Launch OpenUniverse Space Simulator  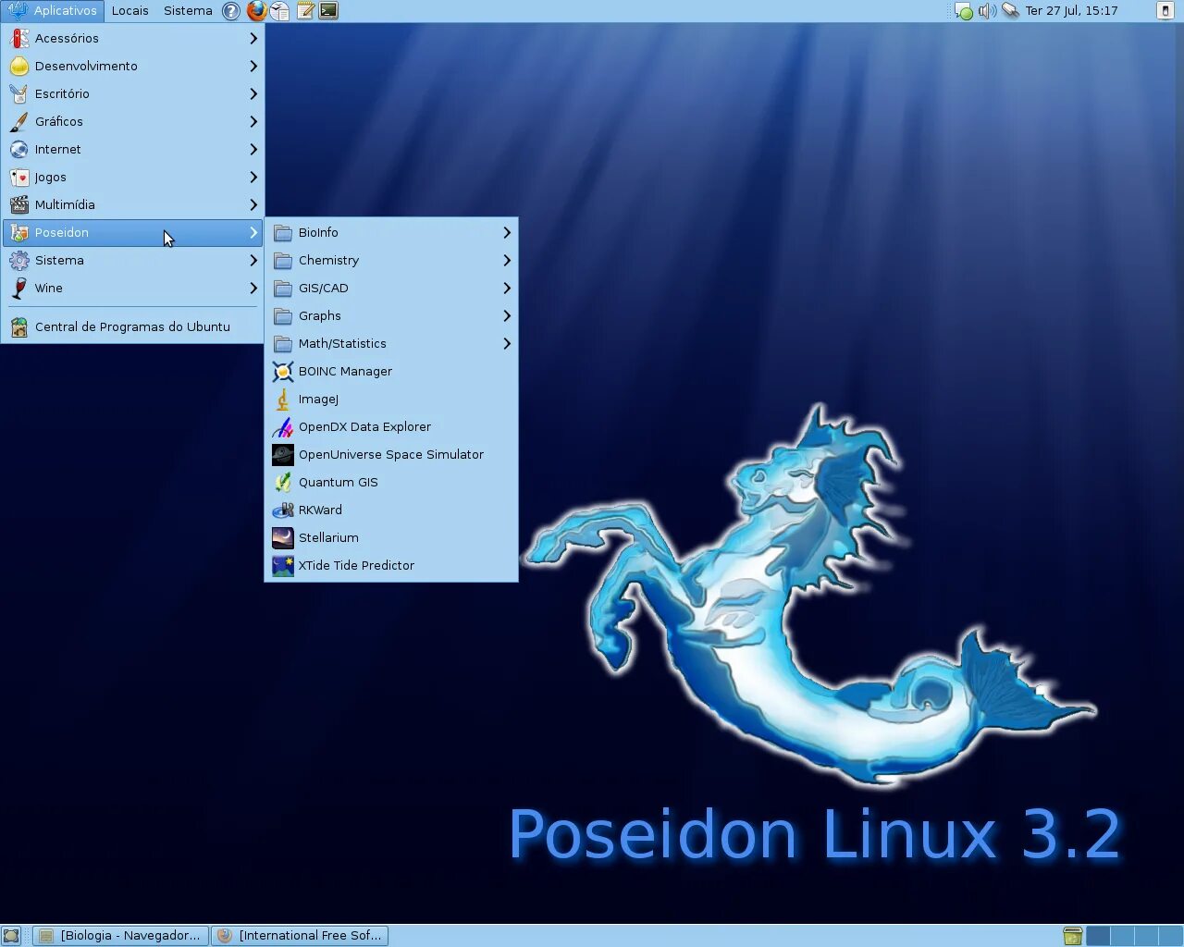click(391, 454)
